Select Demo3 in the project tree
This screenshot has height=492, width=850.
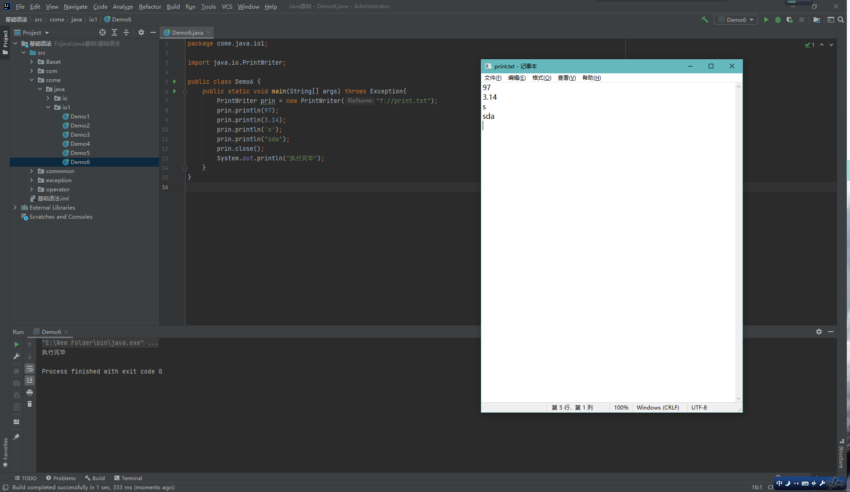80,135
